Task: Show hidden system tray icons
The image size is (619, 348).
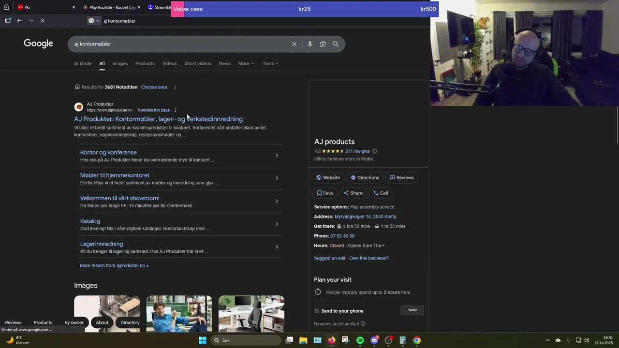Action: click(x=547, y=340)
